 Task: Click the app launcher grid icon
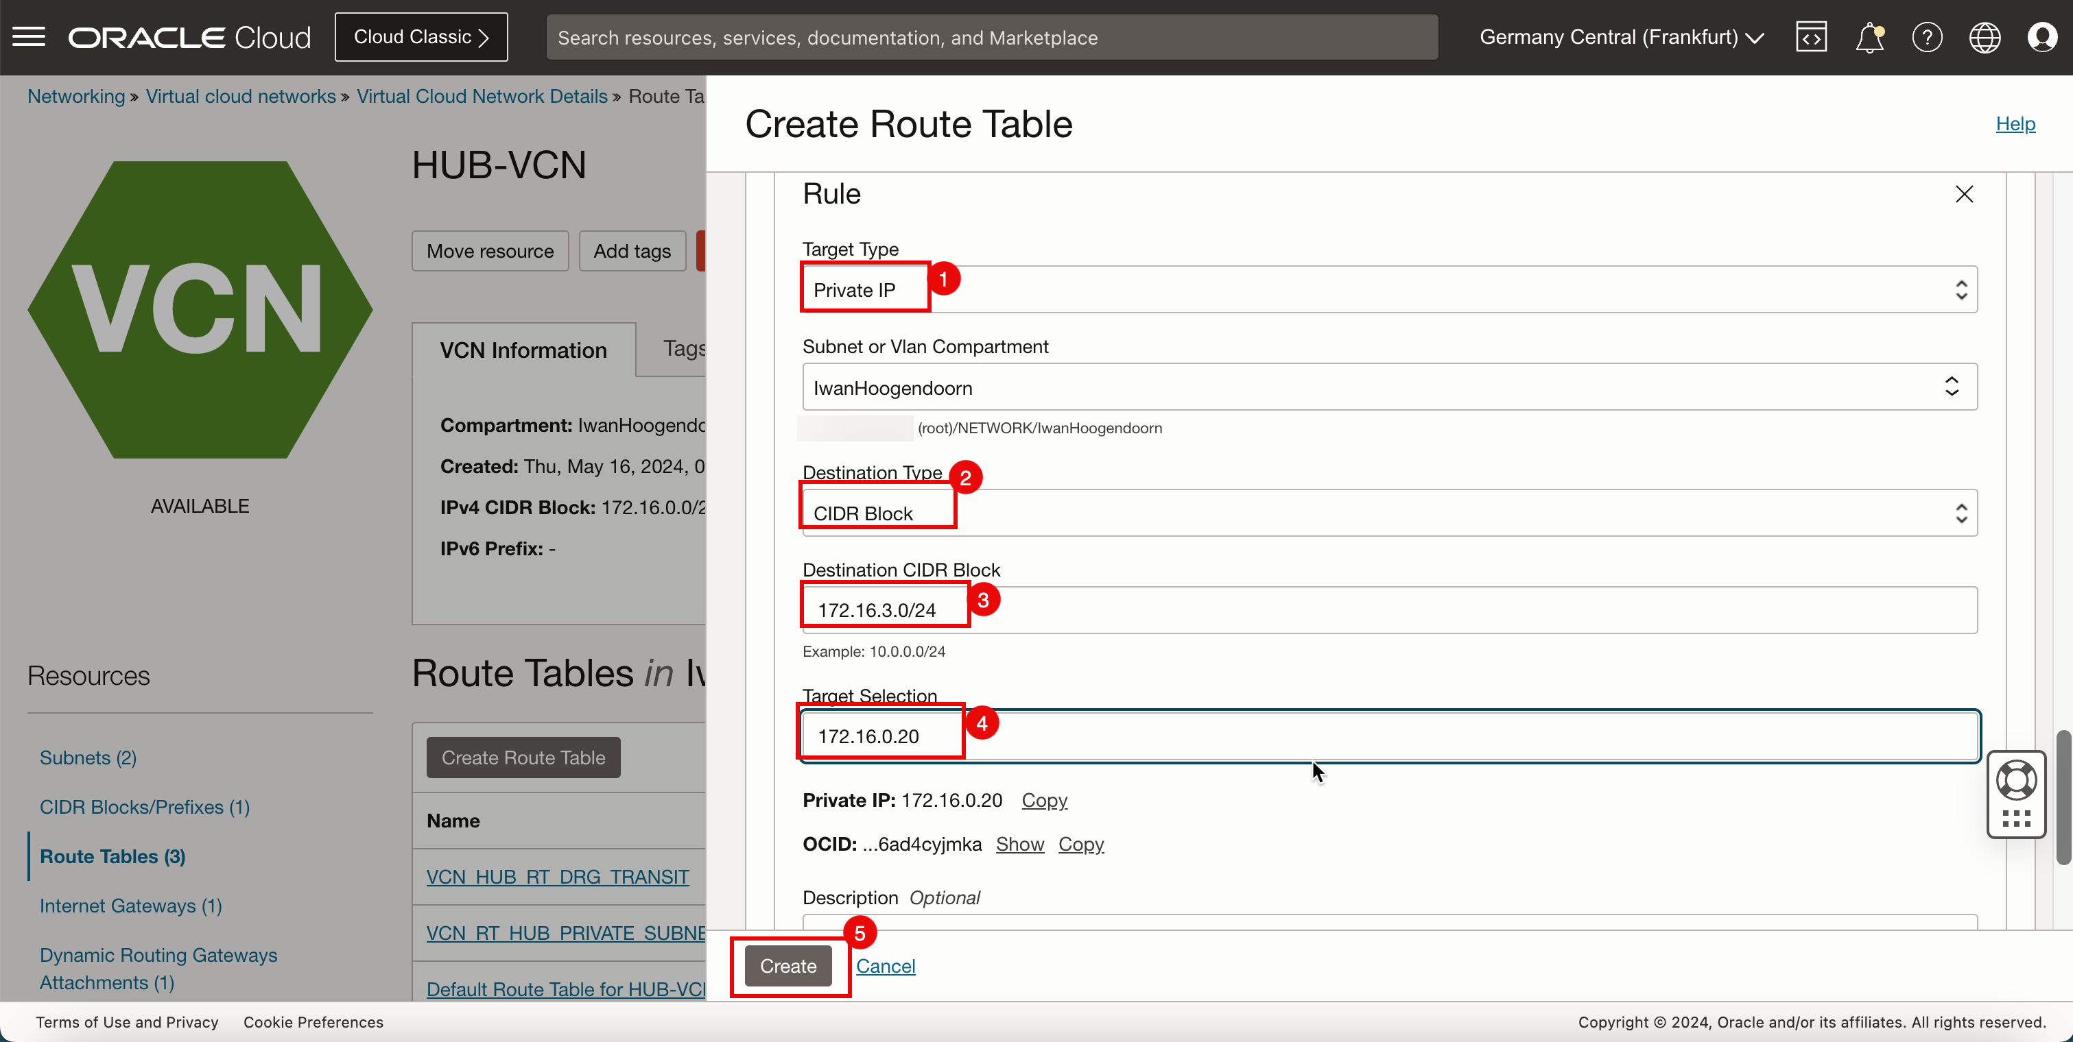click(x=2017, y=817)
